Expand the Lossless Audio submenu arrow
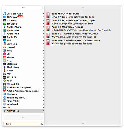This screenshot has width=124, height=133. (x=43, y=14)
